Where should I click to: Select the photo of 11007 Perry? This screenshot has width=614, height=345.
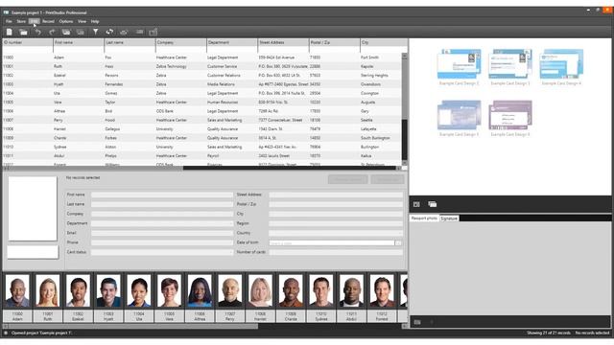point(230,290)
